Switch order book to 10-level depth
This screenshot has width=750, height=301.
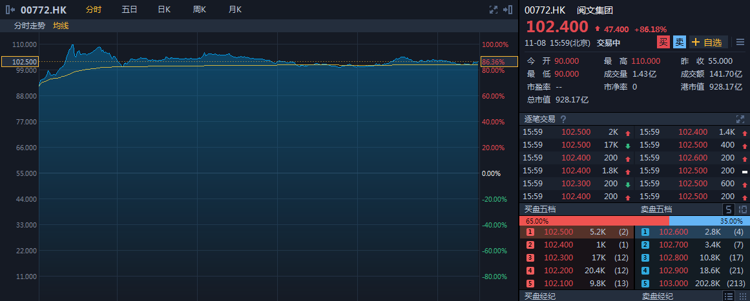[742, 209]
